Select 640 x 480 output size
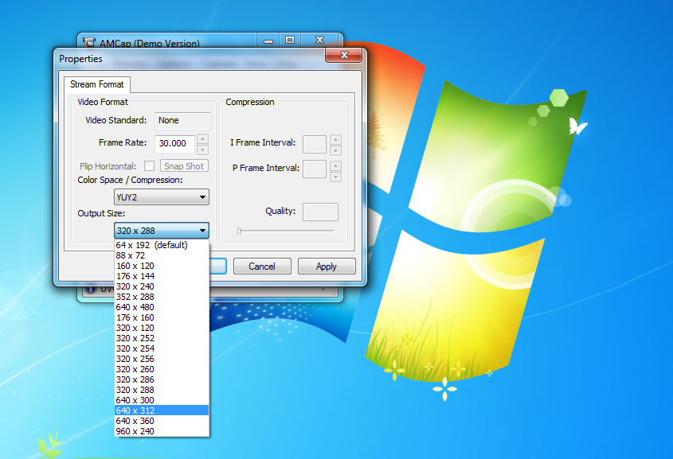673x459 pixels. [x=162, y=307]
